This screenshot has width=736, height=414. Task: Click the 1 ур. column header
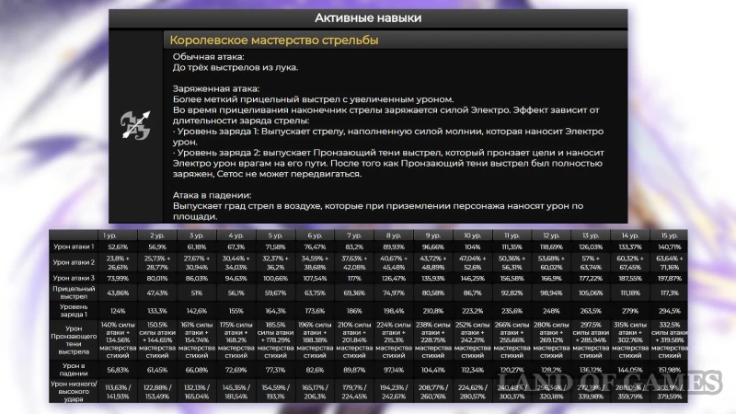tap(118, 236)
